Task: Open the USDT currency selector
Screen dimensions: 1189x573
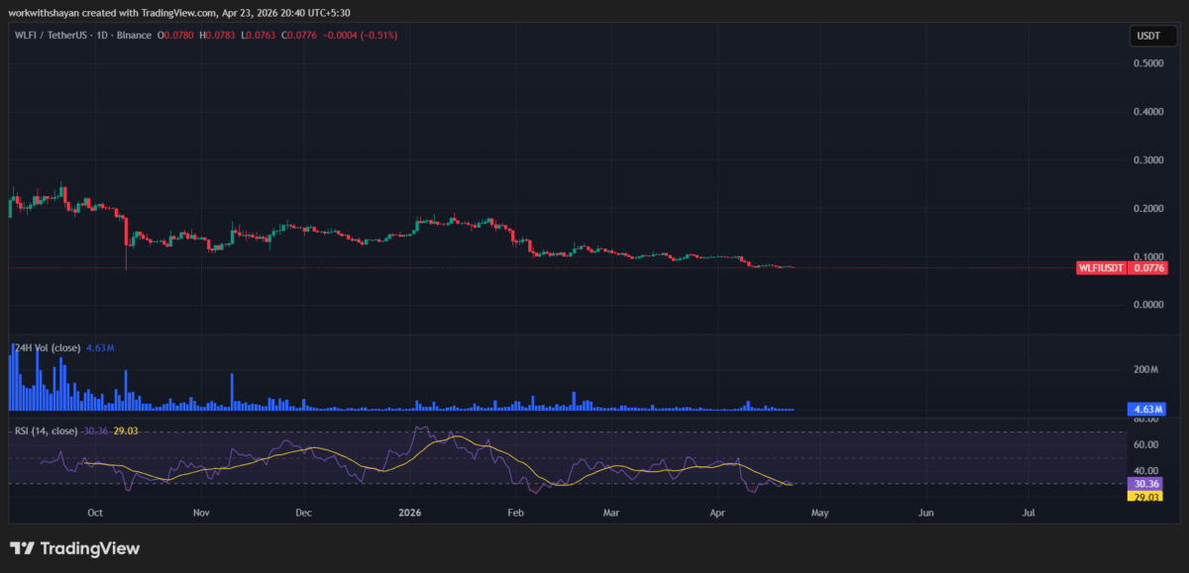Action: (x=1147, y=37)
